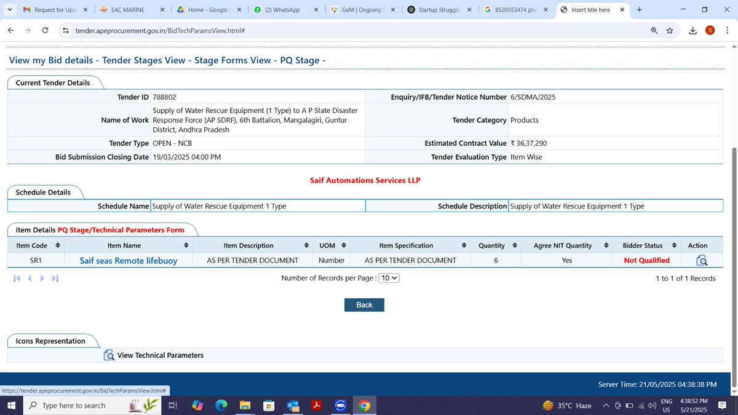Switch to Home - Google Drive tab
This screenshot has height=415, width=738.
[x=208, y=10]
